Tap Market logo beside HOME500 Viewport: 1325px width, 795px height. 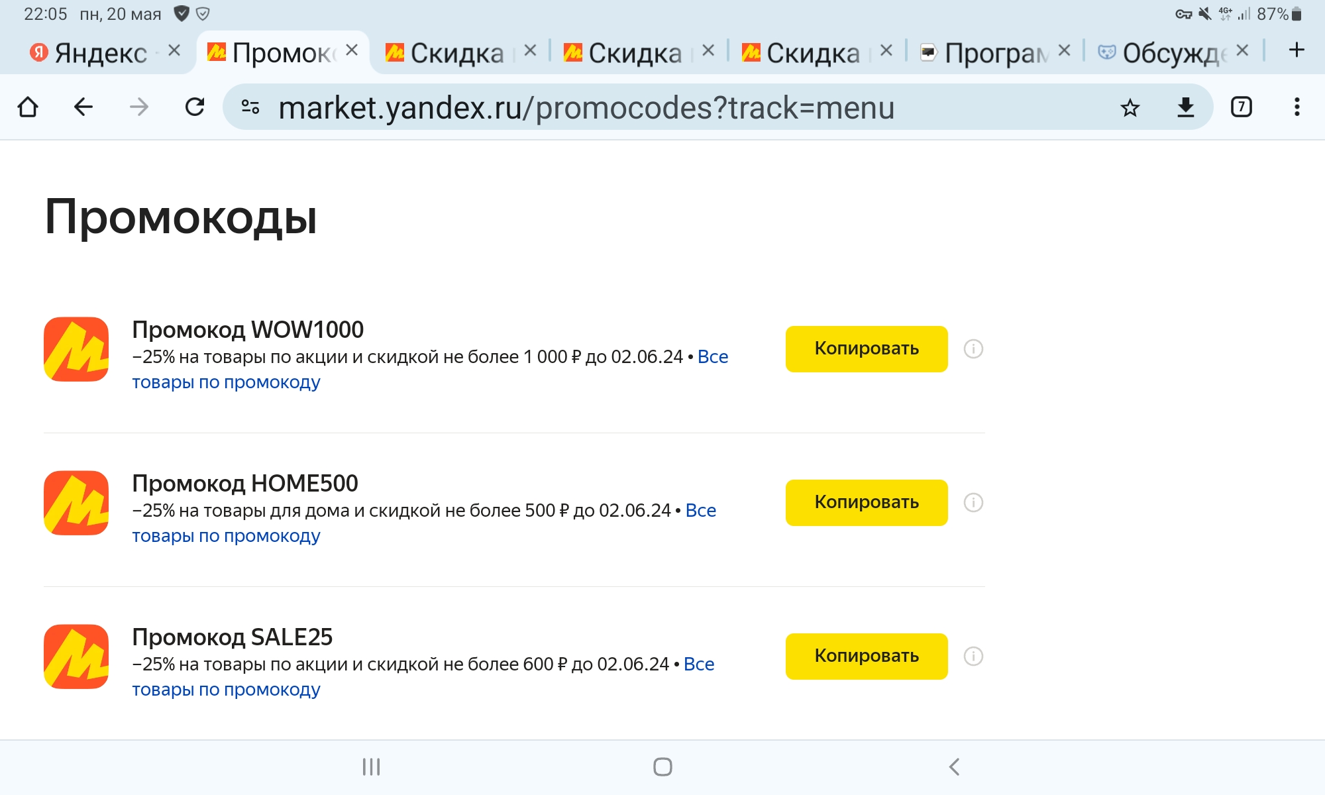coord(76,503)
